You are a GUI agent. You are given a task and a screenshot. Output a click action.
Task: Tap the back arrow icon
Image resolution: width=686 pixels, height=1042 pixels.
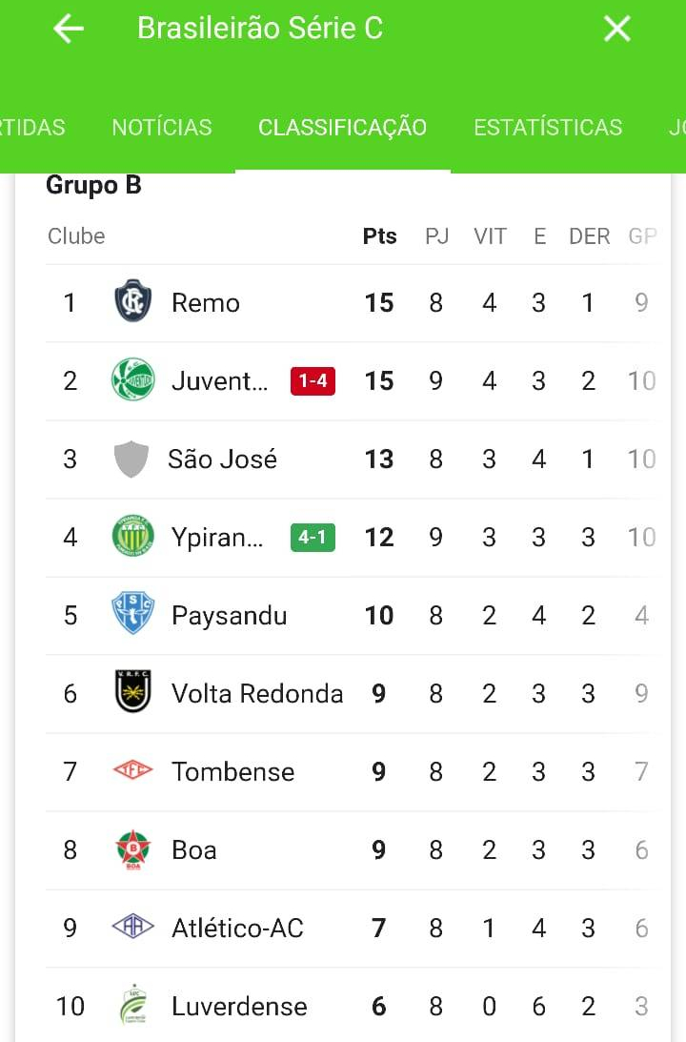69,29
